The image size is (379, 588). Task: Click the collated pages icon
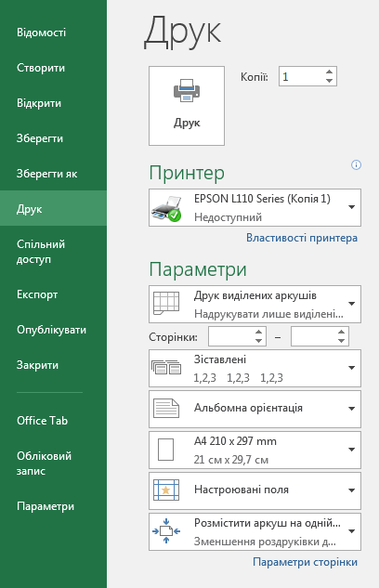166,368
